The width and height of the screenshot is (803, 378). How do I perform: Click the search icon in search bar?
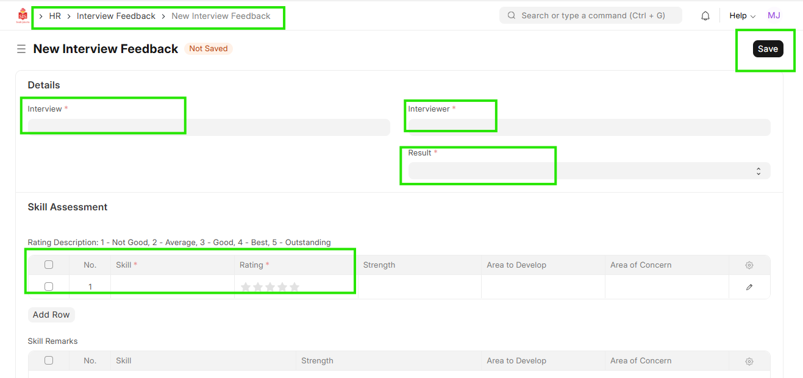pos(511,16)
